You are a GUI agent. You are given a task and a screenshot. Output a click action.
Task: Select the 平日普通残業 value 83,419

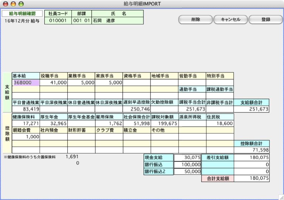[26, 109]
